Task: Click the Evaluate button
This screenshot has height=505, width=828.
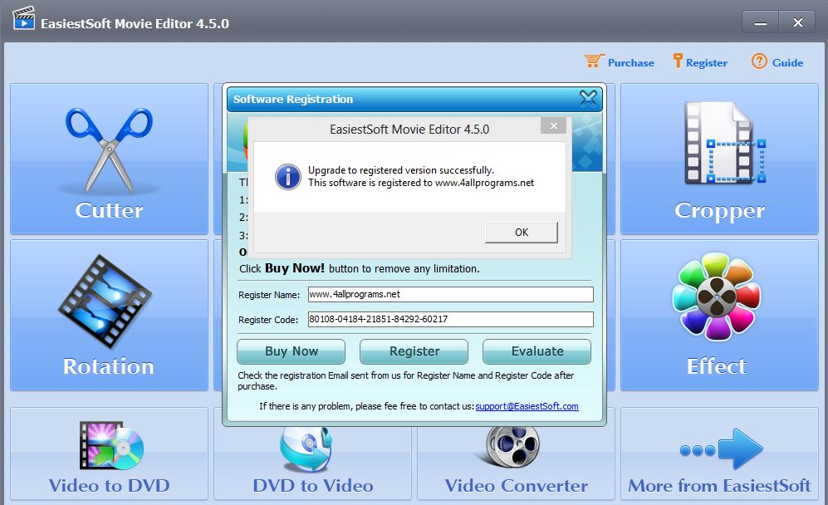Action: pos(536,351)
